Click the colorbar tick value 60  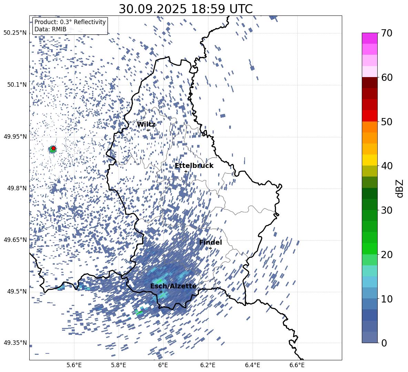(x=387, y=77)
